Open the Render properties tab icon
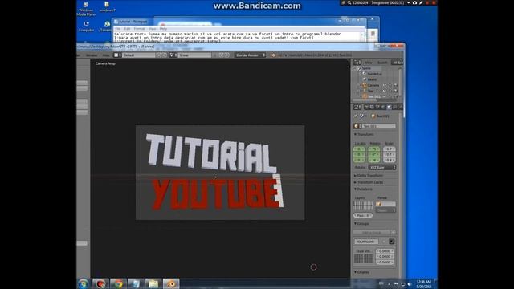Viewport: 514px width, 289px height. pyautogui.click(x=366, y=107)
